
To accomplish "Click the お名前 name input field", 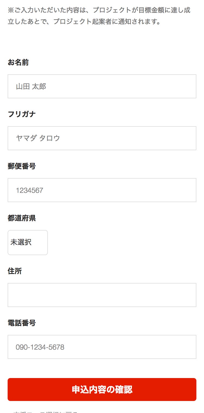I will click(x=102, y=86).
